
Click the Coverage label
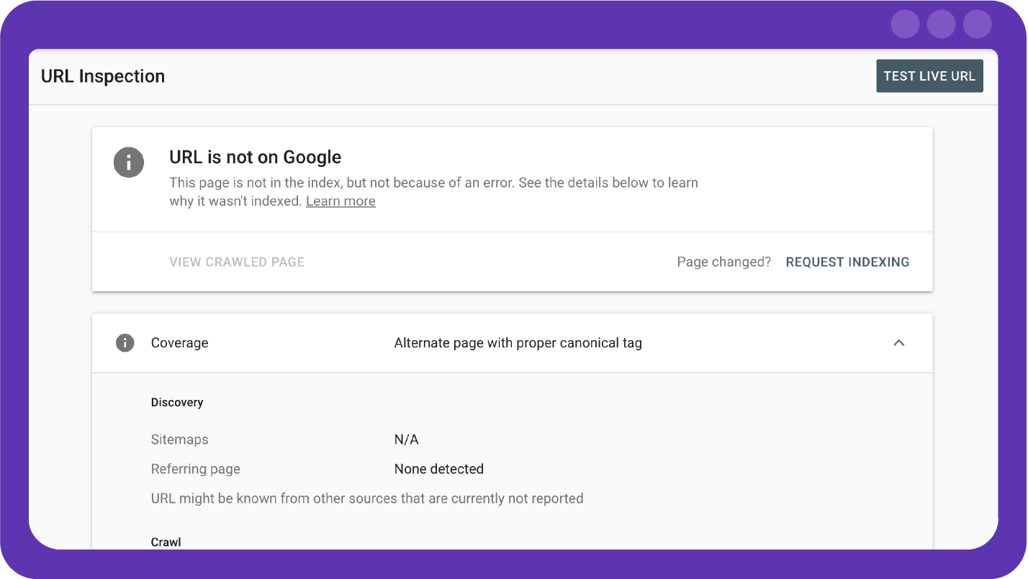click(x=180, y=343)
